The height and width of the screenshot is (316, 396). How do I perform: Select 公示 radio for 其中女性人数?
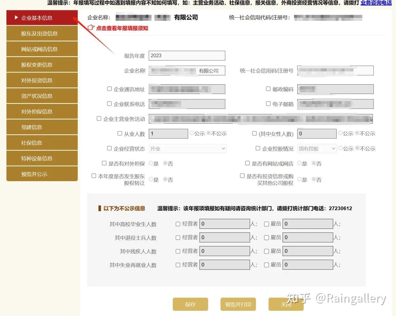(340, 133)
